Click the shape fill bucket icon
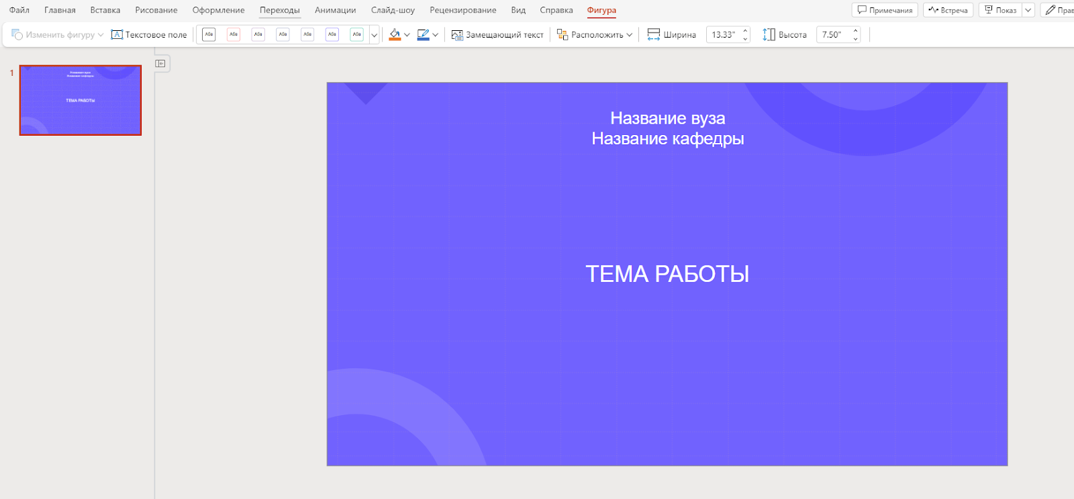Viewport: 1074px width, 499px height. point(395,35)
